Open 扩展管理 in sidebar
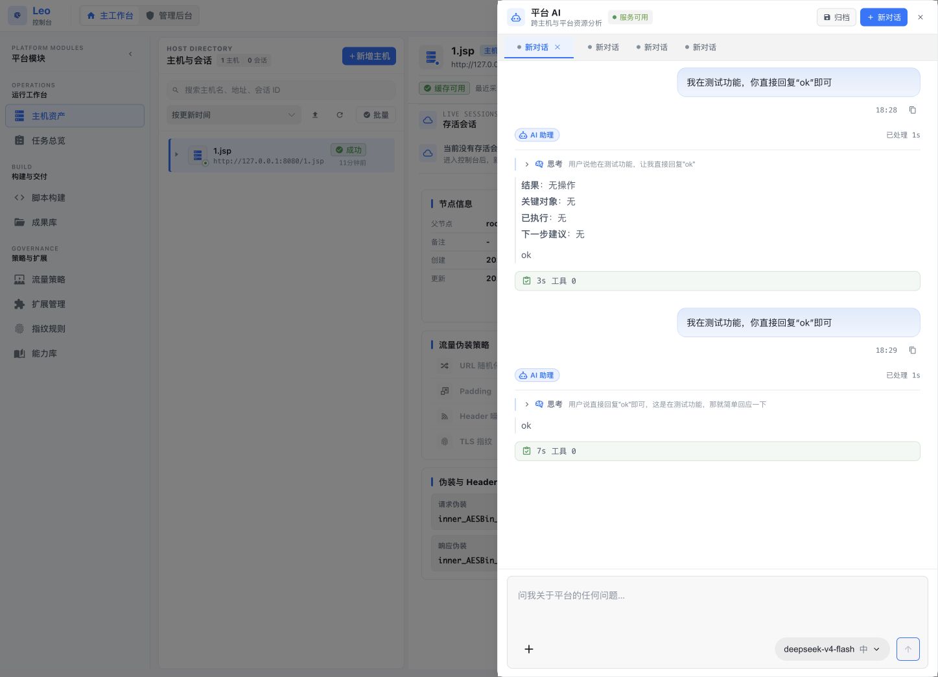 coord(75,304)
